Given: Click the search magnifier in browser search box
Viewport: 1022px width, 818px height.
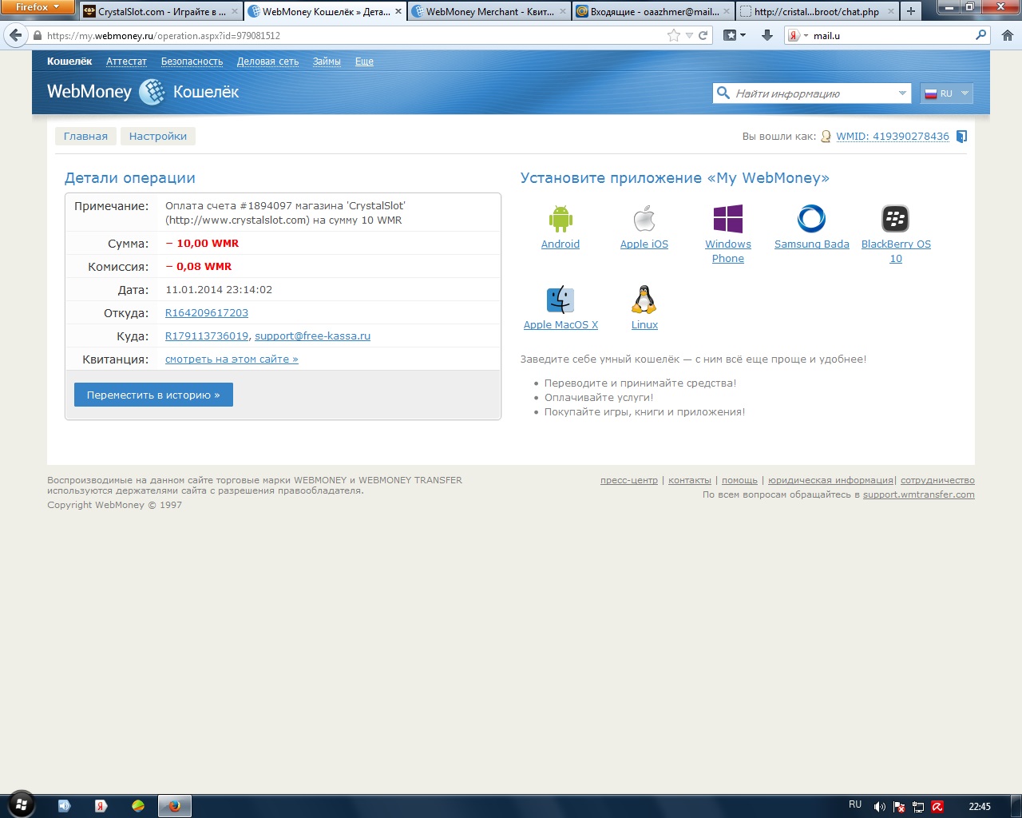Looking at the screenshot, I should [x=981, y=35].
